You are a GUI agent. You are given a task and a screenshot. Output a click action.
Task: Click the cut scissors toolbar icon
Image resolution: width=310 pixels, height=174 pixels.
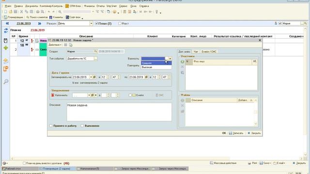pos(21,12)
